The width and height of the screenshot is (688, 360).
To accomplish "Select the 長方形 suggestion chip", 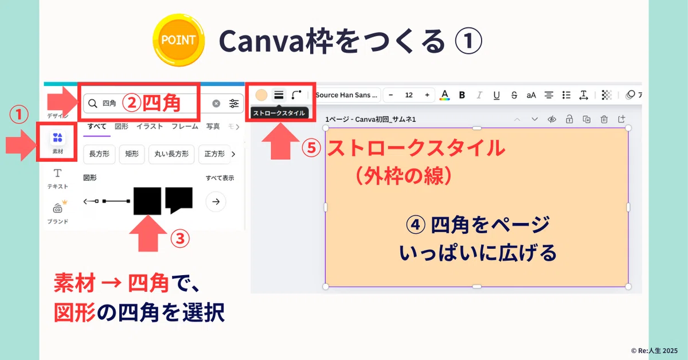I will coord(100,154).
